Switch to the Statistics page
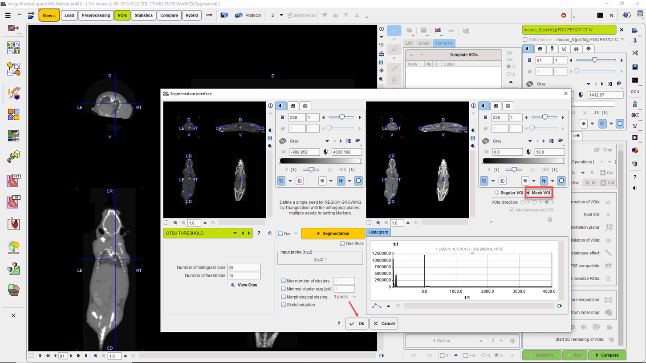 [143, 15]
